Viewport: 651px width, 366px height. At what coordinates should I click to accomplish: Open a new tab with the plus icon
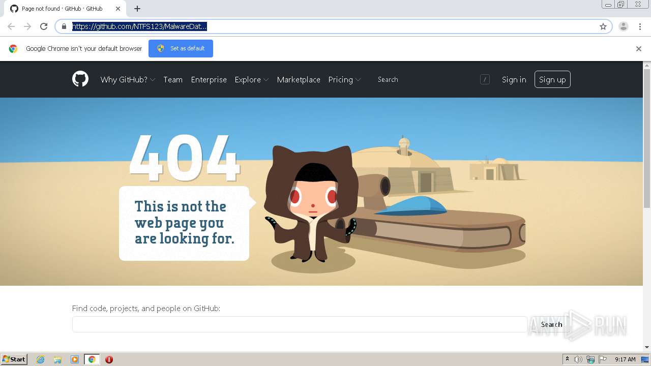click(x=137, y=9)
